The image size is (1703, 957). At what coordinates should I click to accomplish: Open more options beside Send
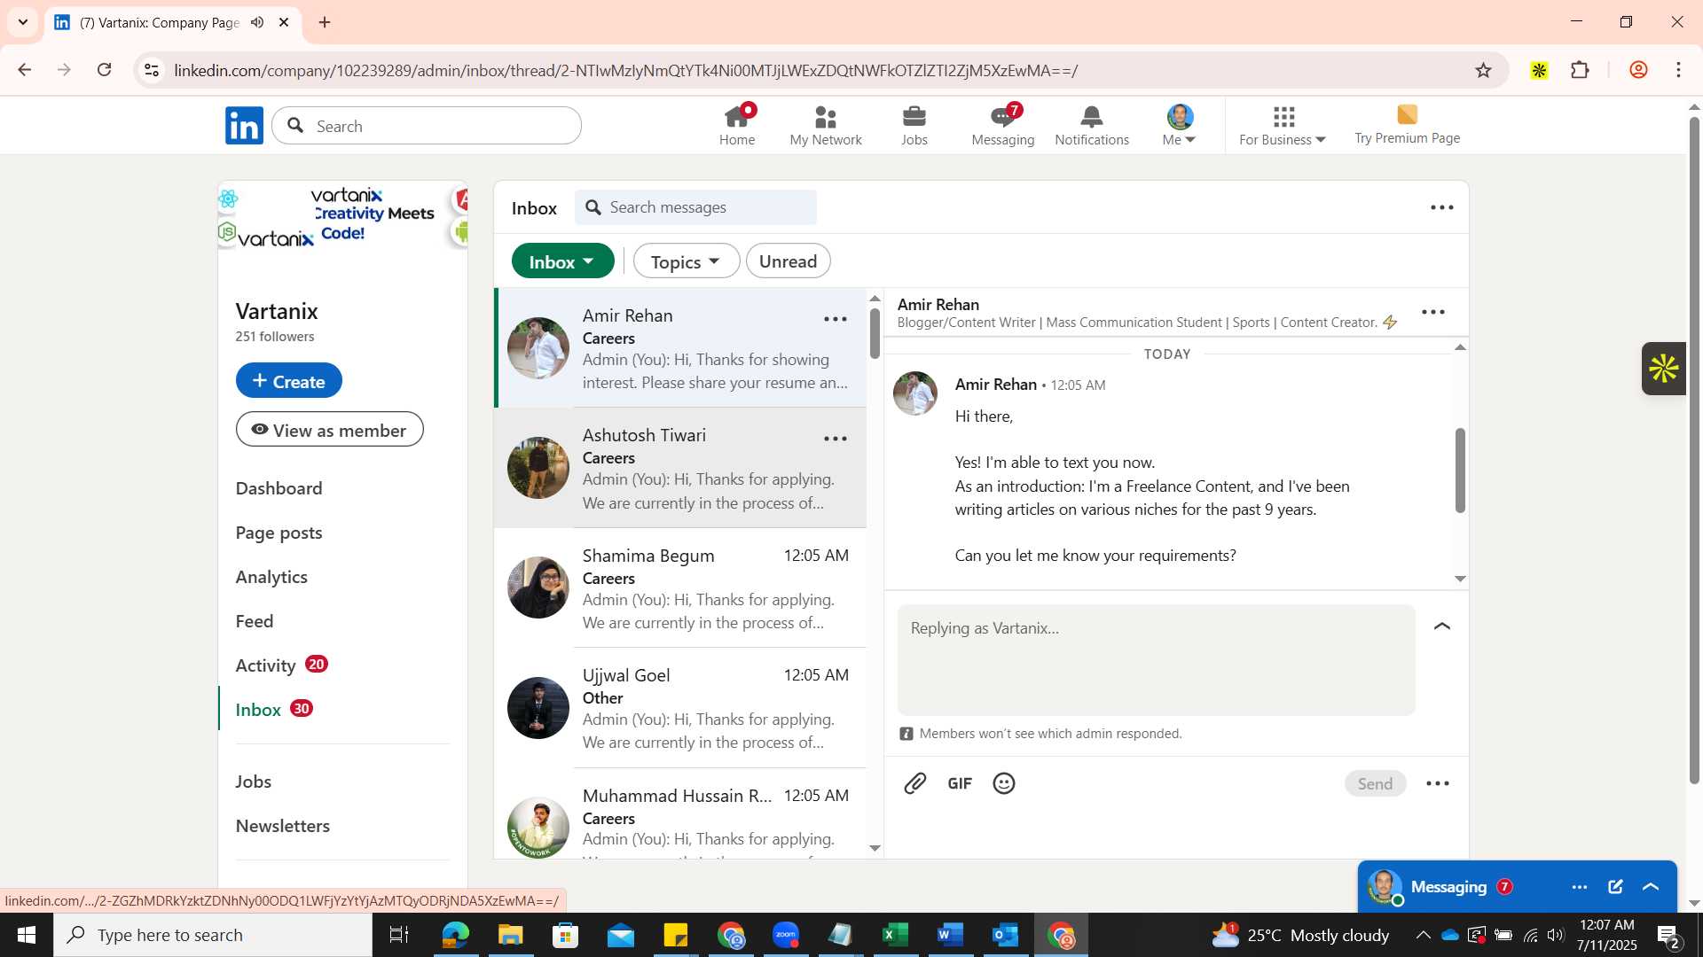[x=1437, y=783]
